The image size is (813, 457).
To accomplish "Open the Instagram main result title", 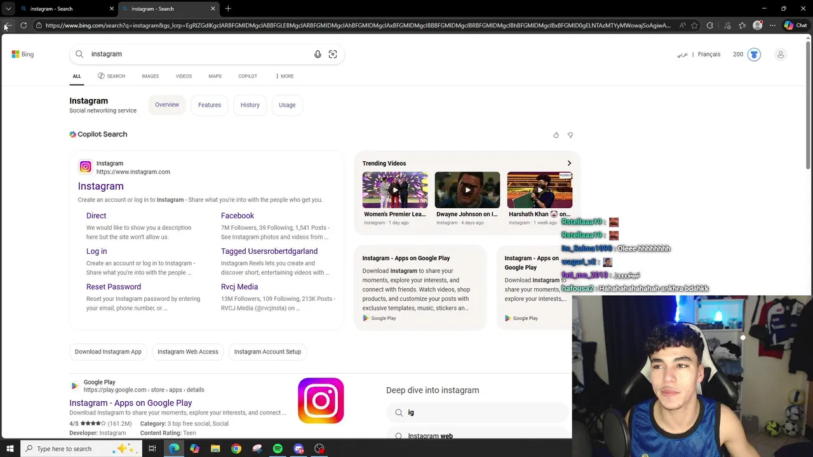I will 100,186.
